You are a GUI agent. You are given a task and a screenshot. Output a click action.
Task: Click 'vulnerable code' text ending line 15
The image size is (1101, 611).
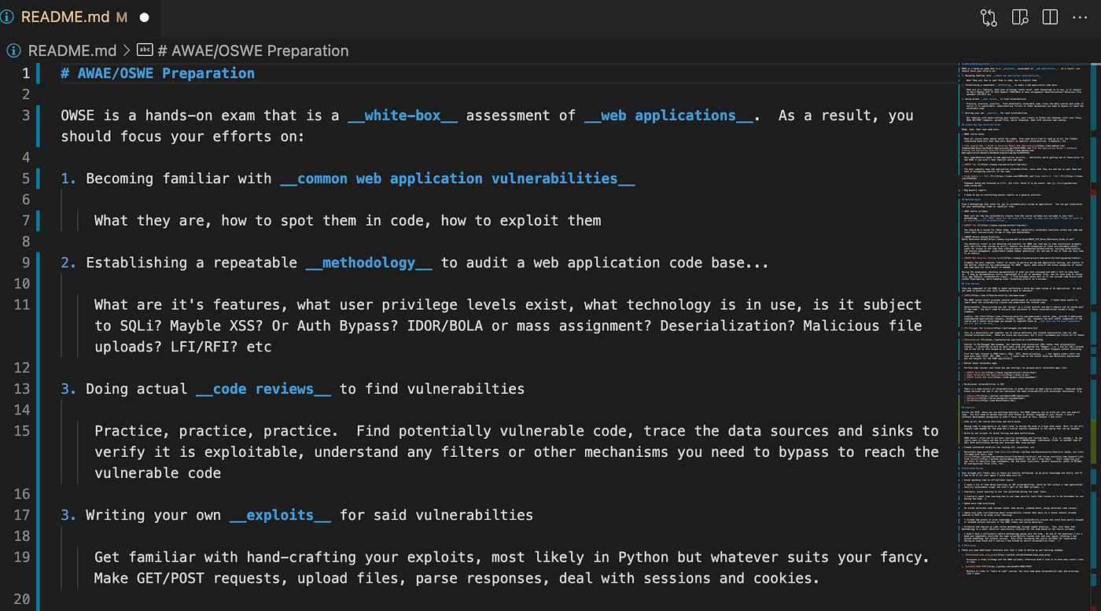[157, 473]
